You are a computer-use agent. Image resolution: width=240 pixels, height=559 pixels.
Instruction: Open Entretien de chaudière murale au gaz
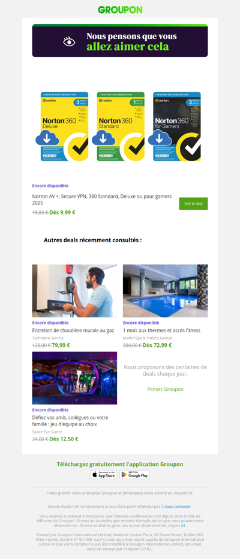coord(73,331)
